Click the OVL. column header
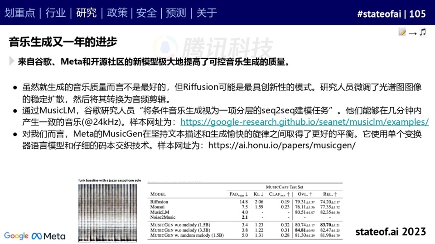 click(305, 194)
